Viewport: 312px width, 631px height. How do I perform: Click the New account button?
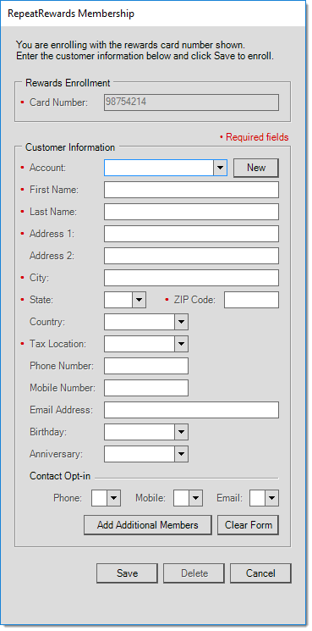256,168
